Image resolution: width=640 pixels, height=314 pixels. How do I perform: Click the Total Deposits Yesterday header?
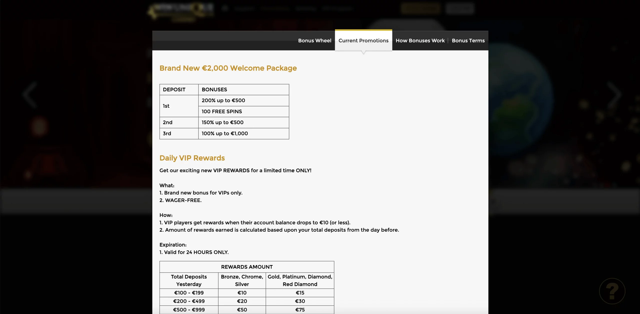[189, 281]
